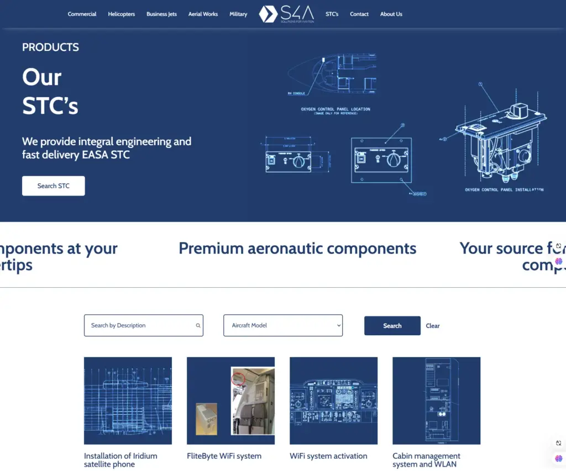Click the blue Search button
This screenshot has height=471, width=566.
pos(392,326)
